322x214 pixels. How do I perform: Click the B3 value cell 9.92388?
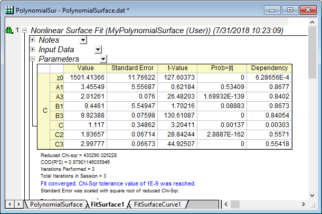tap(85, 115)
